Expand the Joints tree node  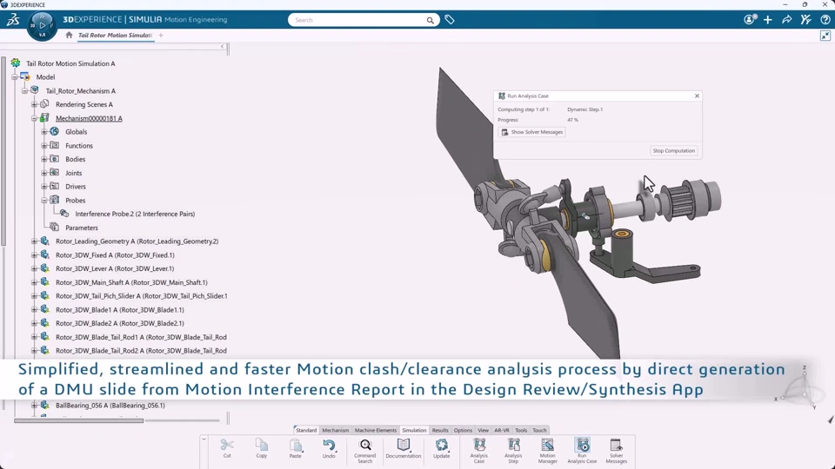tap(44, 173)
